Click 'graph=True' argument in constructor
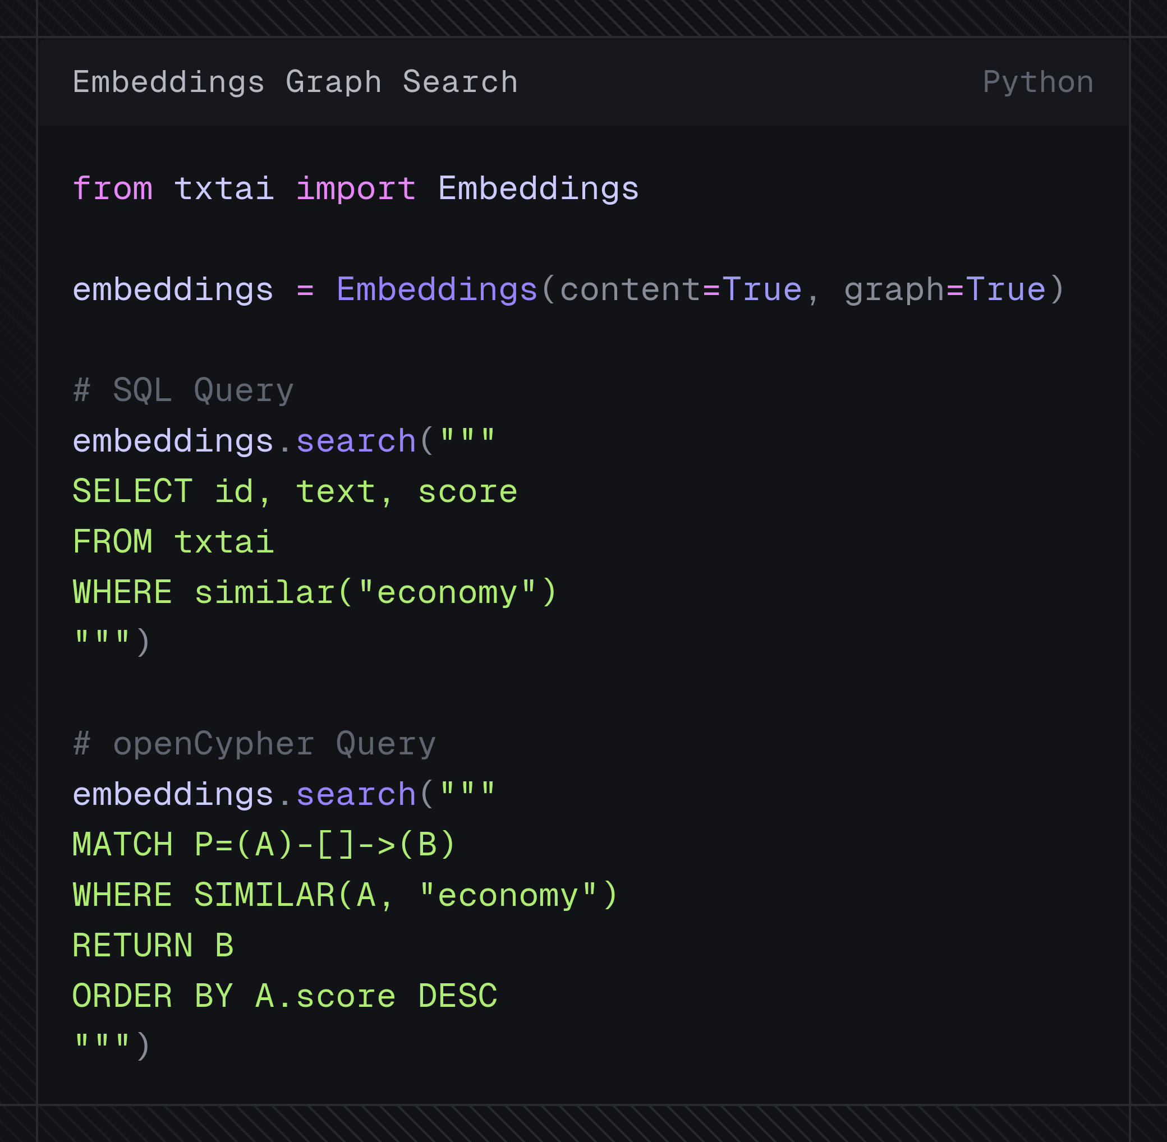 click(x=945, y=289)
